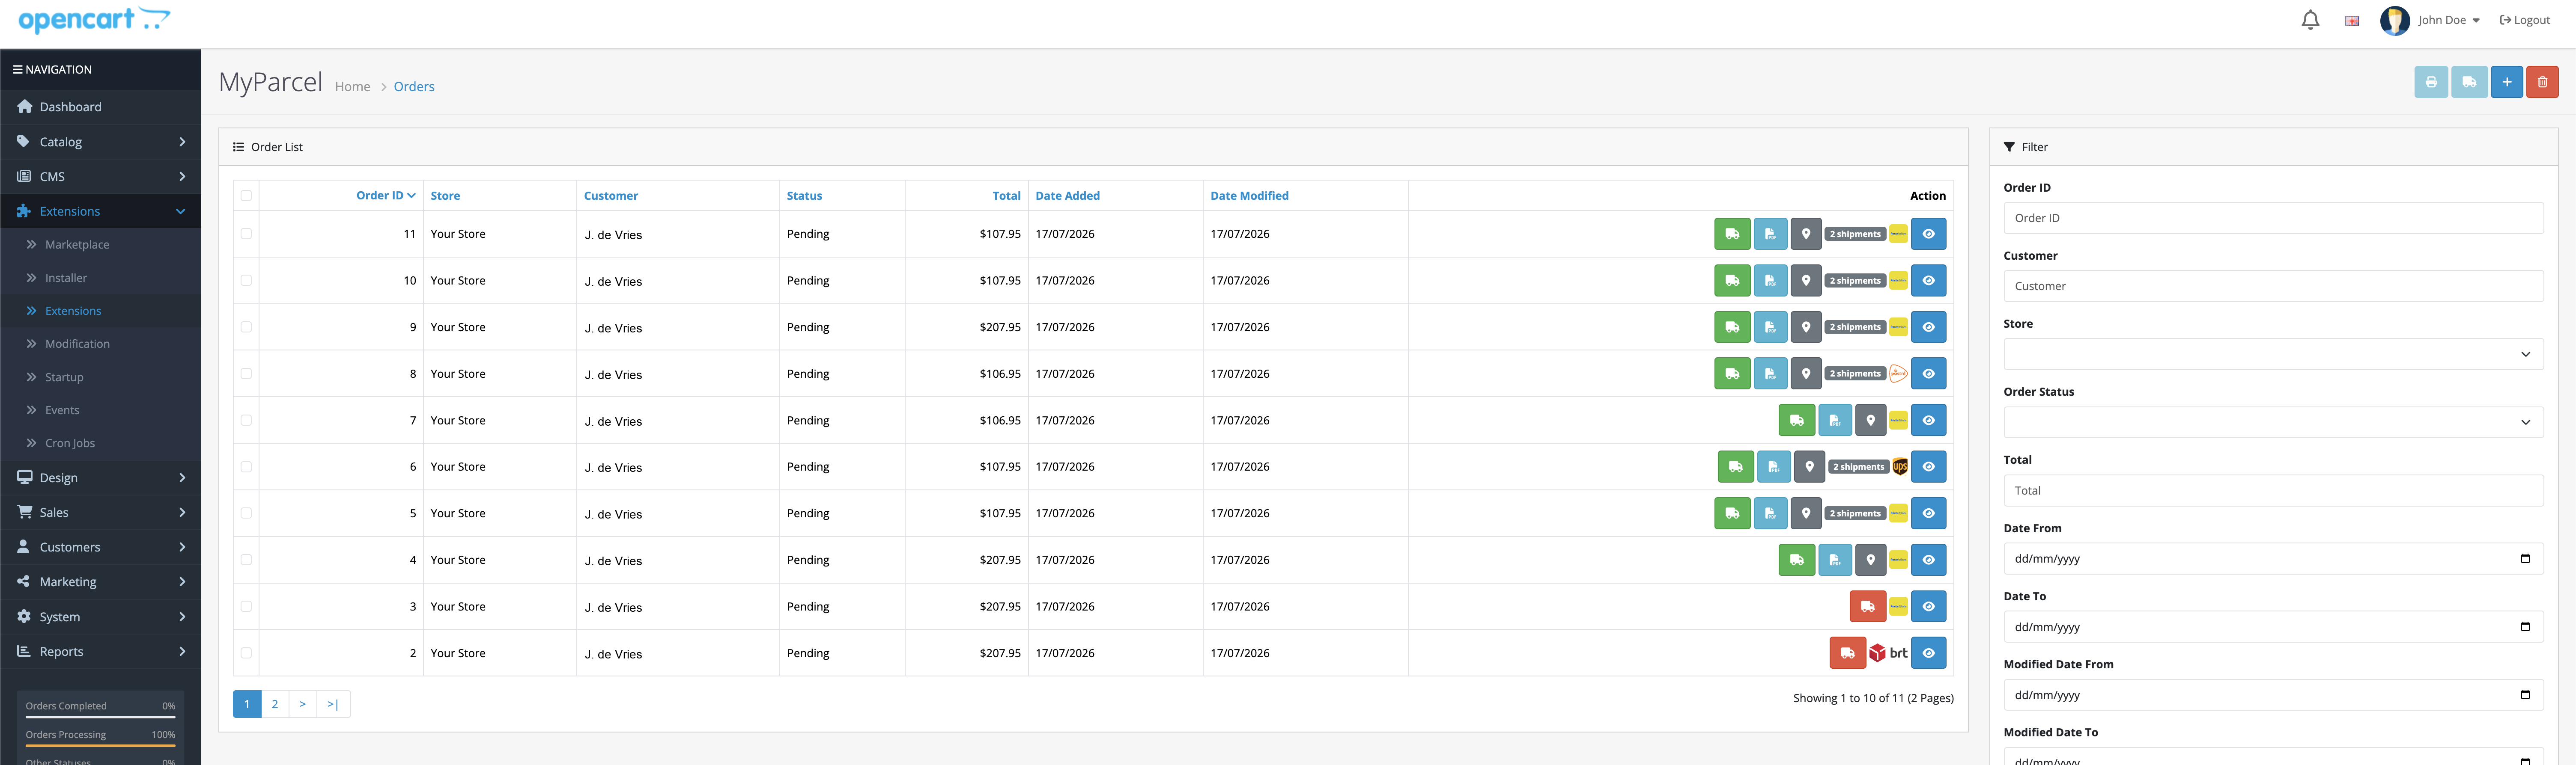This screenshot has height=765, width=2576.
Task: Click the red trash delete button
Action: [x=2542, y=82]
